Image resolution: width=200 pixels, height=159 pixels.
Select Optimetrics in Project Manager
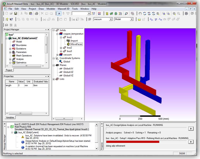point(21,63)
